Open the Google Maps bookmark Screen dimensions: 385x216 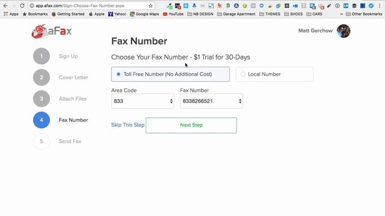(144, 14)
